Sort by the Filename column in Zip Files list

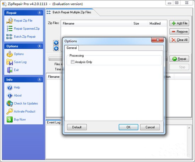tap(96, 23)
